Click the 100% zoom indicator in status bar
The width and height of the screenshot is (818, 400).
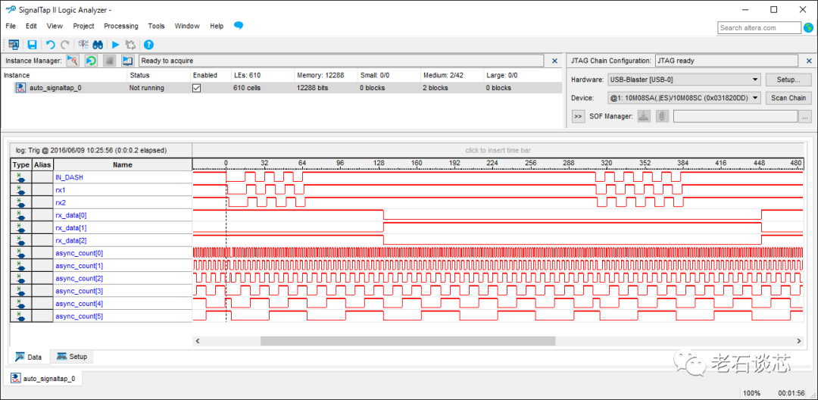[x=751, y=392]
